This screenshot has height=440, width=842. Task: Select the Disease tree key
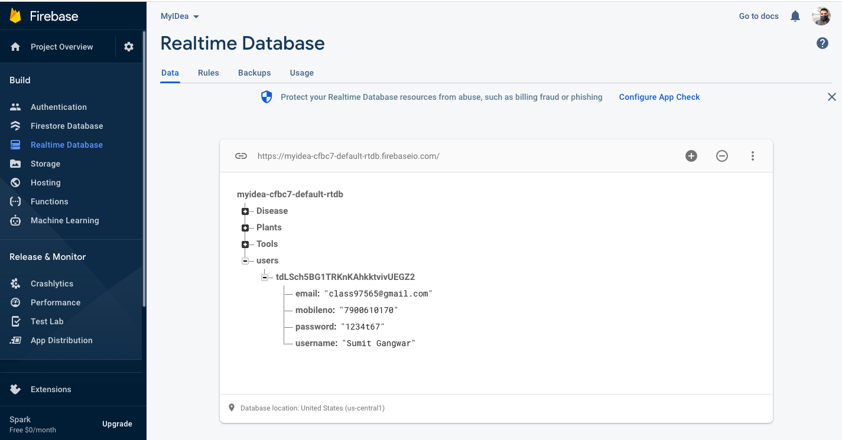(x=272, y=211)
